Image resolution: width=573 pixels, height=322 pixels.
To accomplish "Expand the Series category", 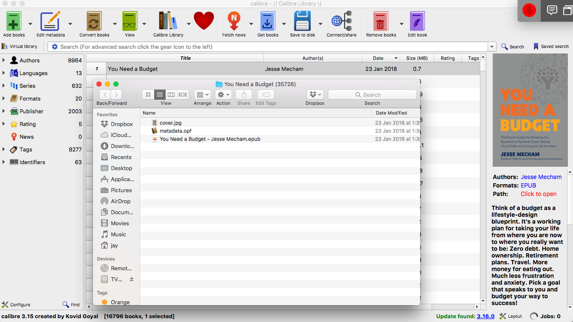I will coord(3,86).
